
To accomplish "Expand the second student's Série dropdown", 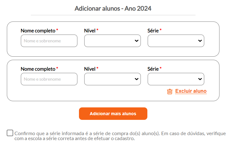I will 176,79.
